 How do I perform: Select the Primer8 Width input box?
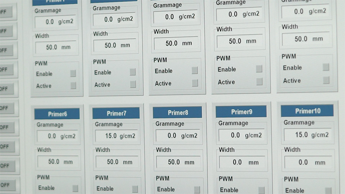pos(178,162)
